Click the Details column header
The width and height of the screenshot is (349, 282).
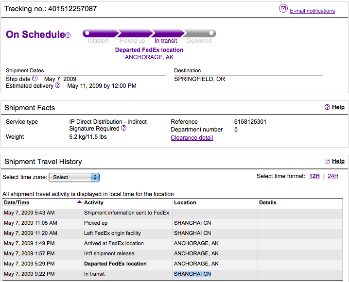(x=268, y=202)
